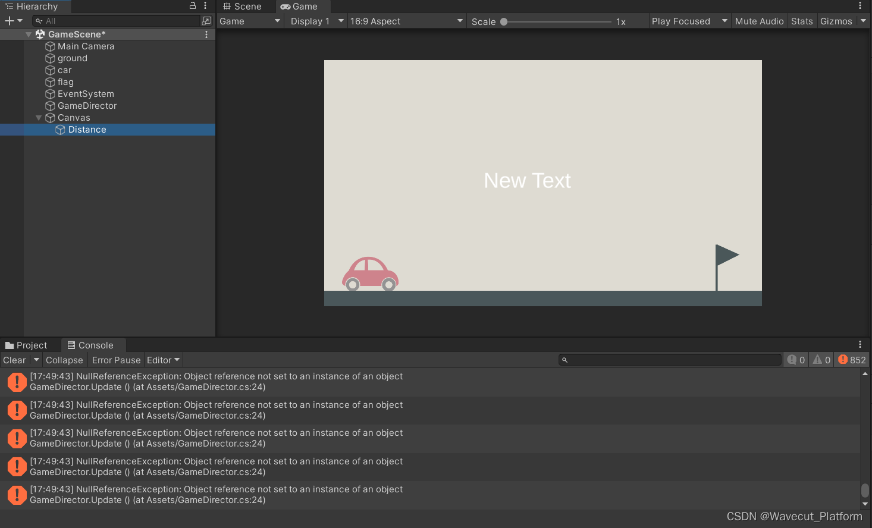872x528 pixels.
Task: Open the Hierarchy panel three-dot menu
Action: pyautogui.click(x=205, y=5)
